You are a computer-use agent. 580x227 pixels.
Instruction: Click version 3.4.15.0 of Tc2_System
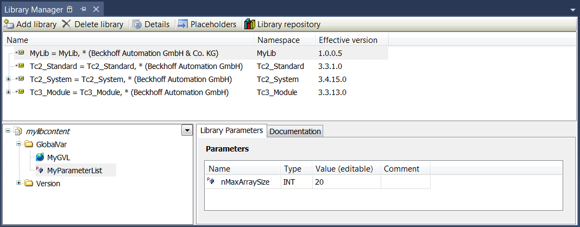coord(332,79)
